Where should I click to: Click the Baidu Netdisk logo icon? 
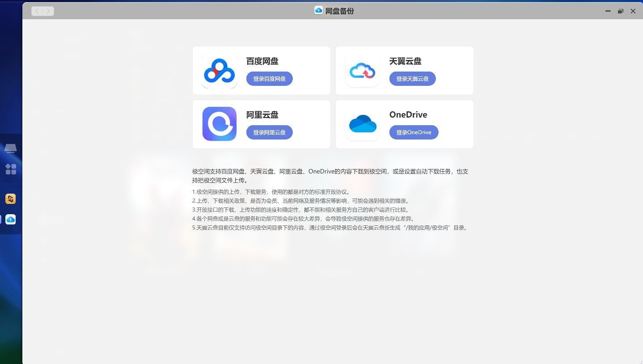tap(219, 71)
